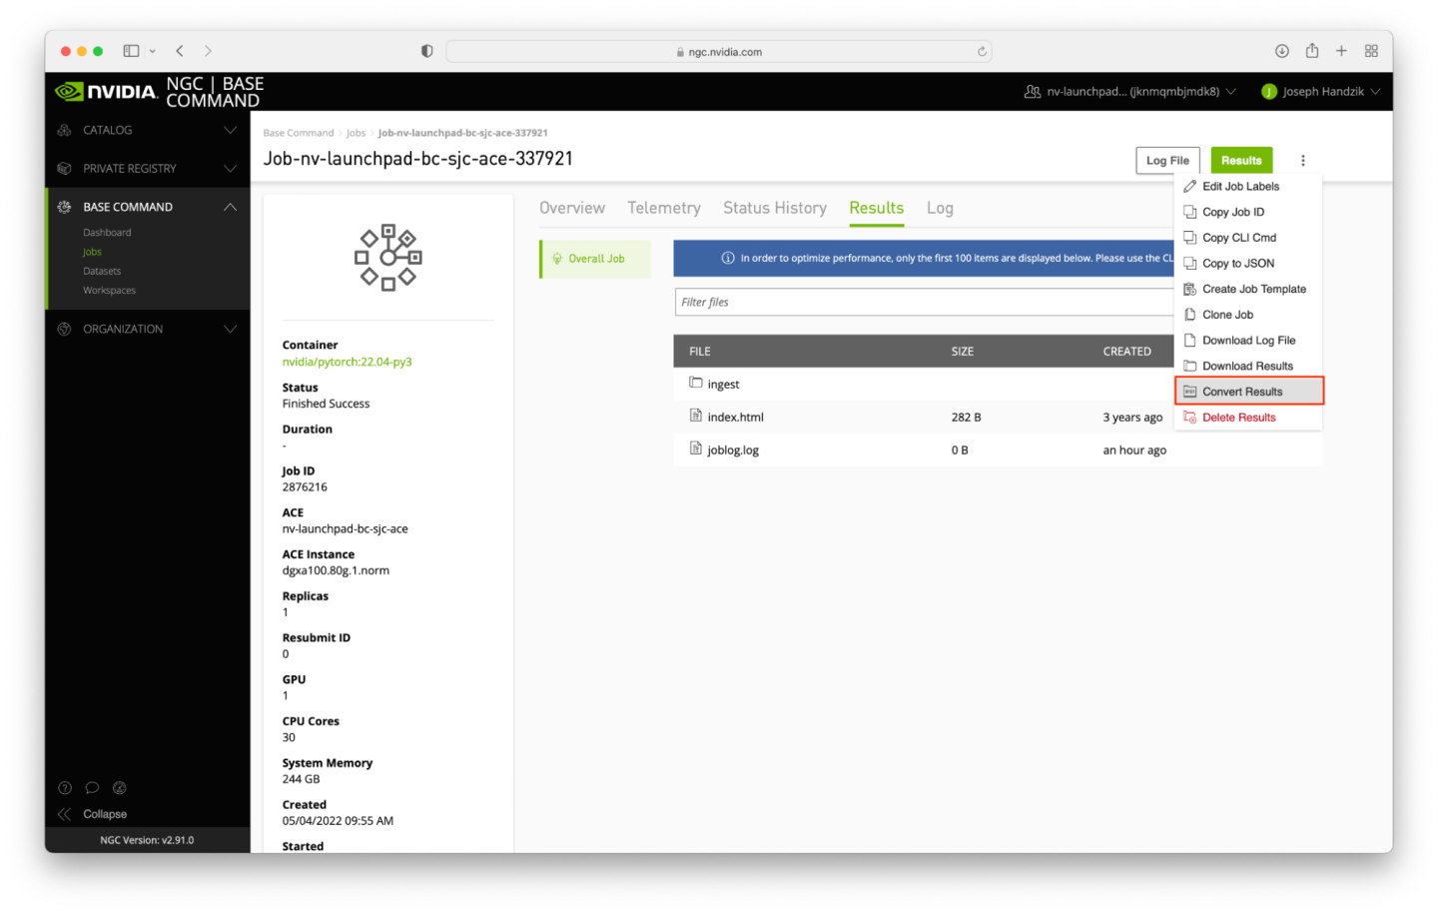This screenshot has width=1438, height=912.
Task: Open Safari tab overview icon
Action: click(1371, 51)
